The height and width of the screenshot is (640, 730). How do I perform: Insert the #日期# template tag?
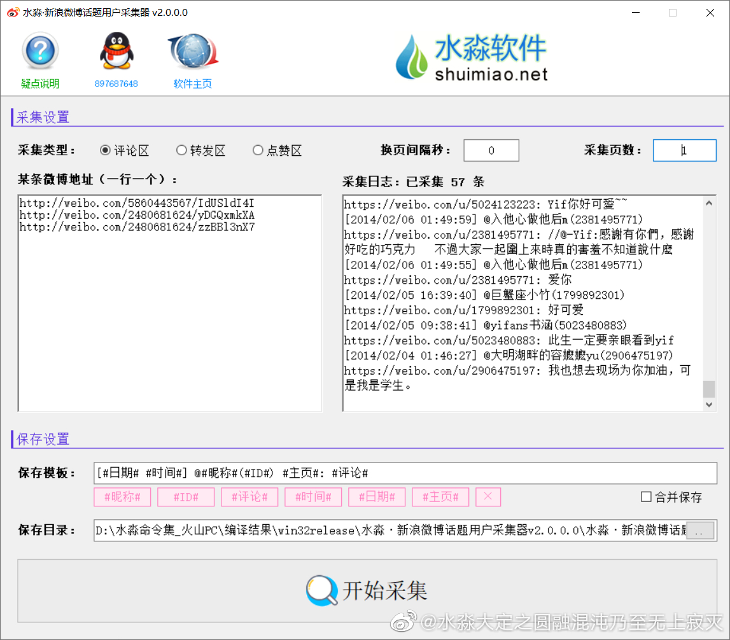coord(377,497)
